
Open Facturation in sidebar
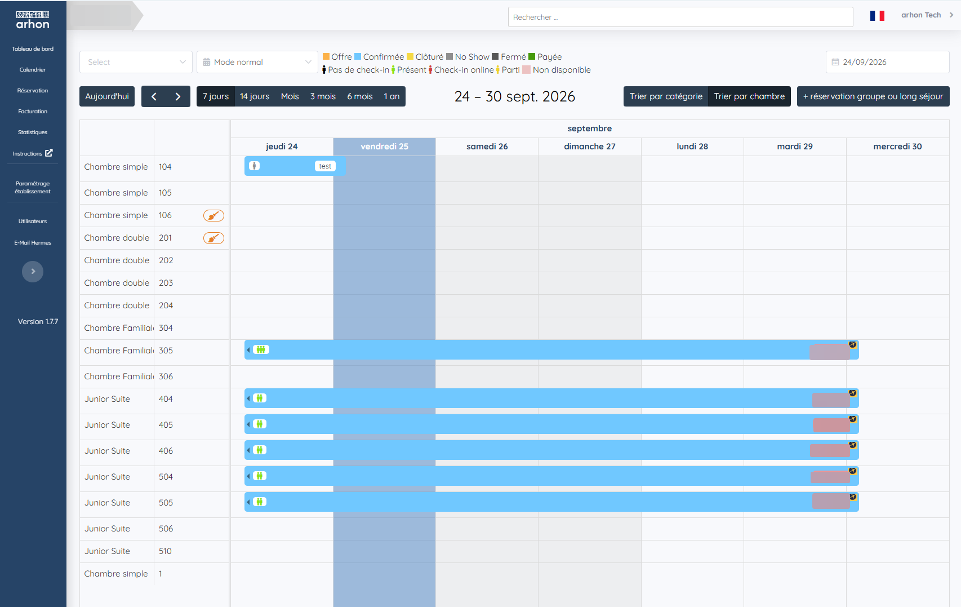coord(33,112)
